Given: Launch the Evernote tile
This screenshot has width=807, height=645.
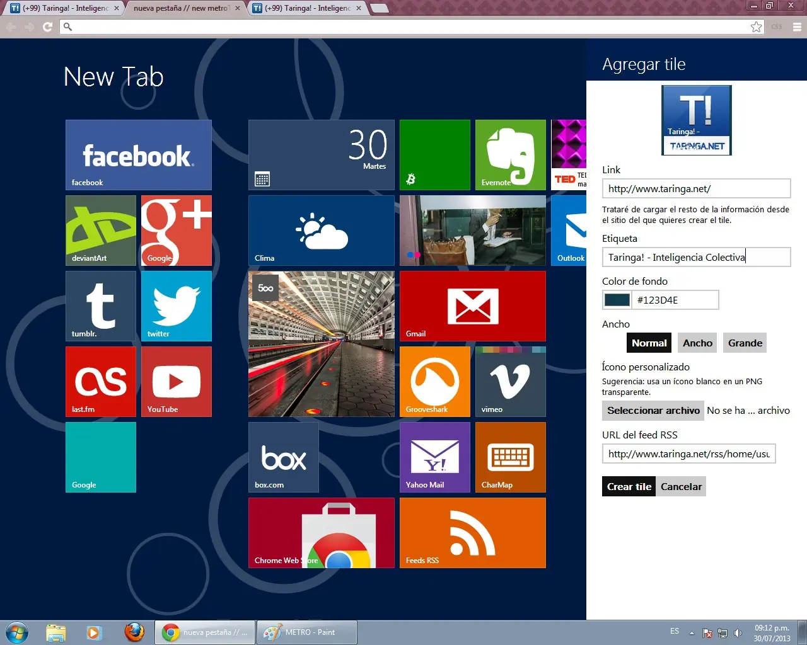Looking at the screenshot, I should click(510, 155).
